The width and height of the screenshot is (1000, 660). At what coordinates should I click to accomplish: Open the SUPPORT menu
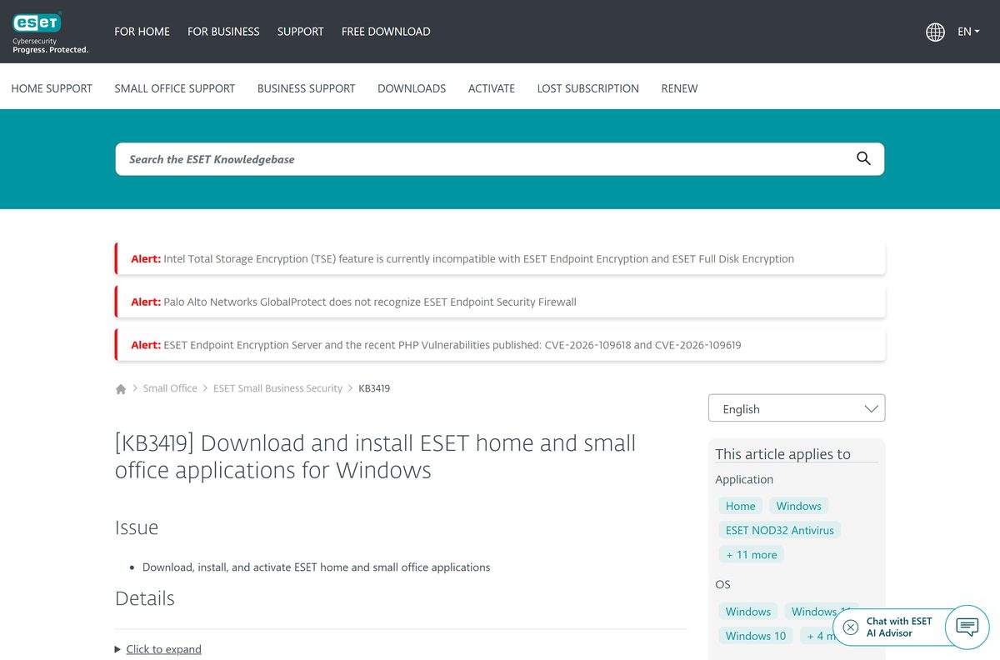pos(300,32)
